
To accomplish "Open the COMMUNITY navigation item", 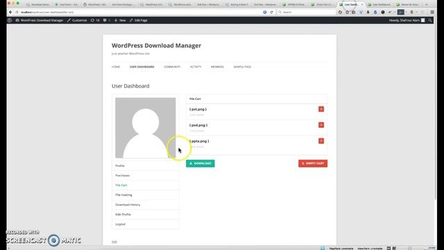I will [x=172, y=67].
